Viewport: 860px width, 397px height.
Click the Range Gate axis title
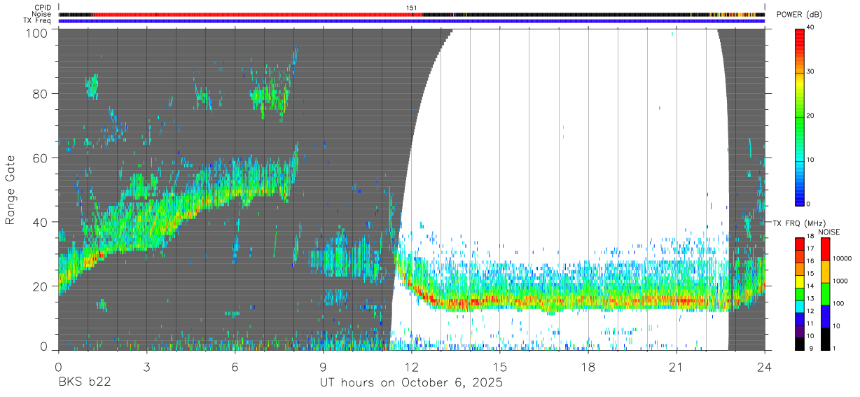tap(11, 190)
